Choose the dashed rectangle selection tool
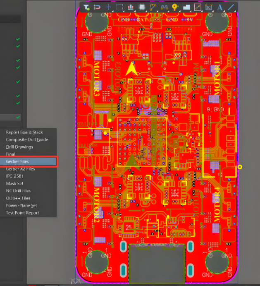 [x=119, y=7]
